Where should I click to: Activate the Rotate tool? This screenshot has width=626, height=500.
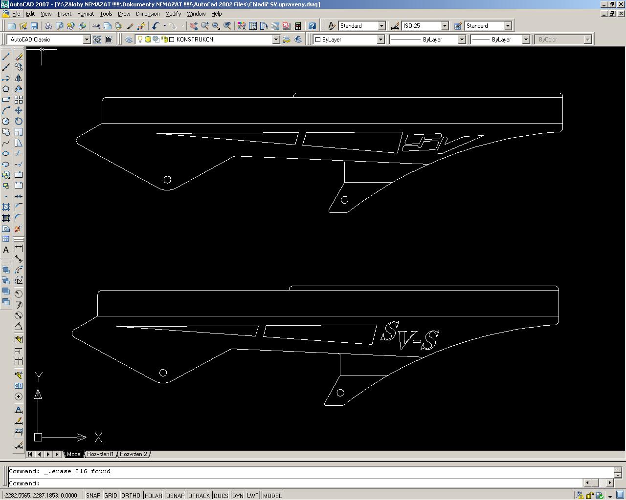click(x=19, y=121)
